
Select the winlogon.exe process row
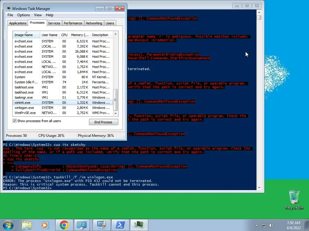coord(63,108)
